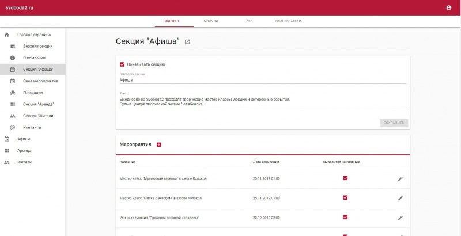Click the calendar icon beside Секция "Афиша"
The height and width of the screenshot is (236, 461).
coord(13,70)
